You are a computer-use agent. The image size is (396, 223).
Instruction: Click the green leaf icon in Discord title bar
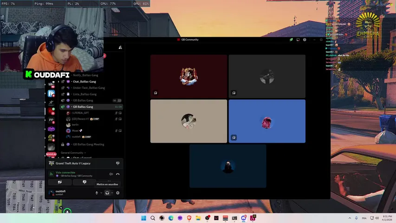tap(291, 39)
